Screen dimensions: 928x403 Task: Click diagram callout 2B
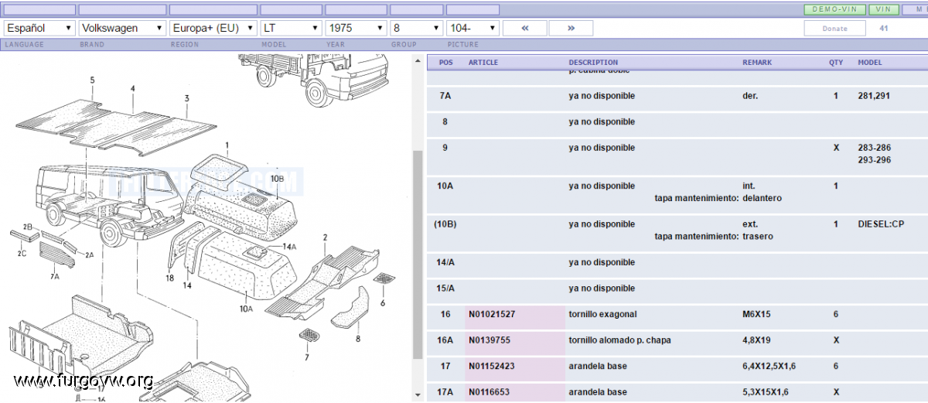pyautogui.click(x=27, y=227)
